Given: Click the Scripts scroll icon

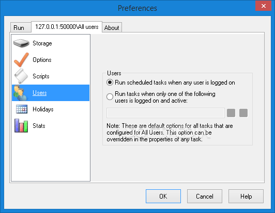Looking at the screenshot, I should coord(21,76).
